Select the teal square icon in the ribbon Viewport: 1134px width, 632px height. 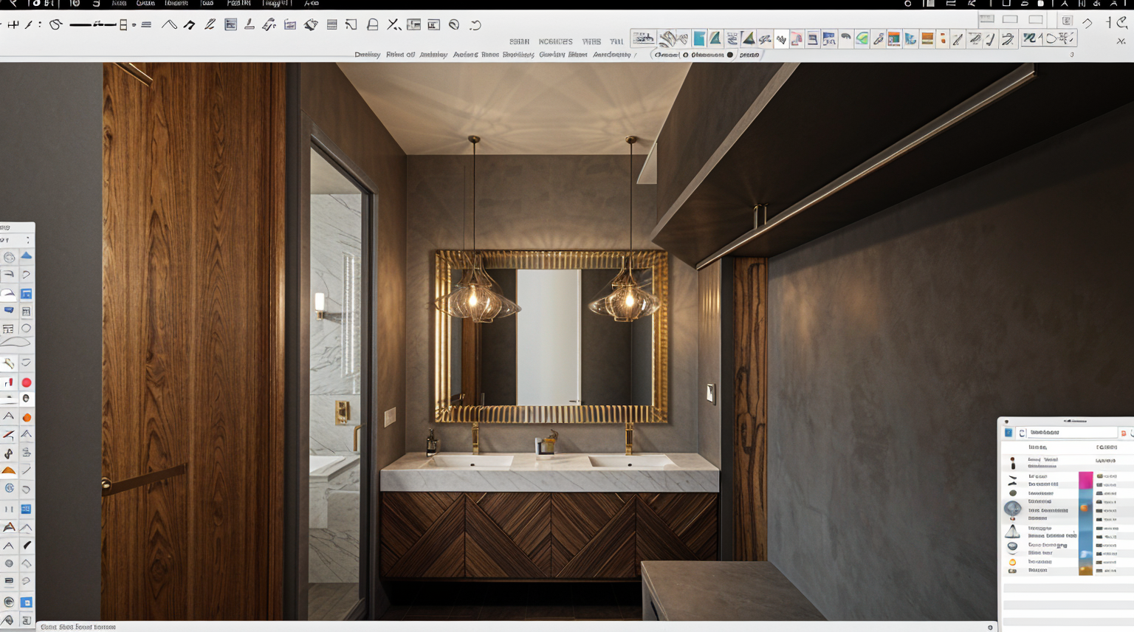click(698, 39)
